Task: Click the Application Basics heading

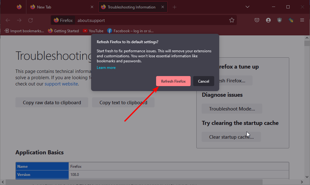Action: click(x=40, y=152)
